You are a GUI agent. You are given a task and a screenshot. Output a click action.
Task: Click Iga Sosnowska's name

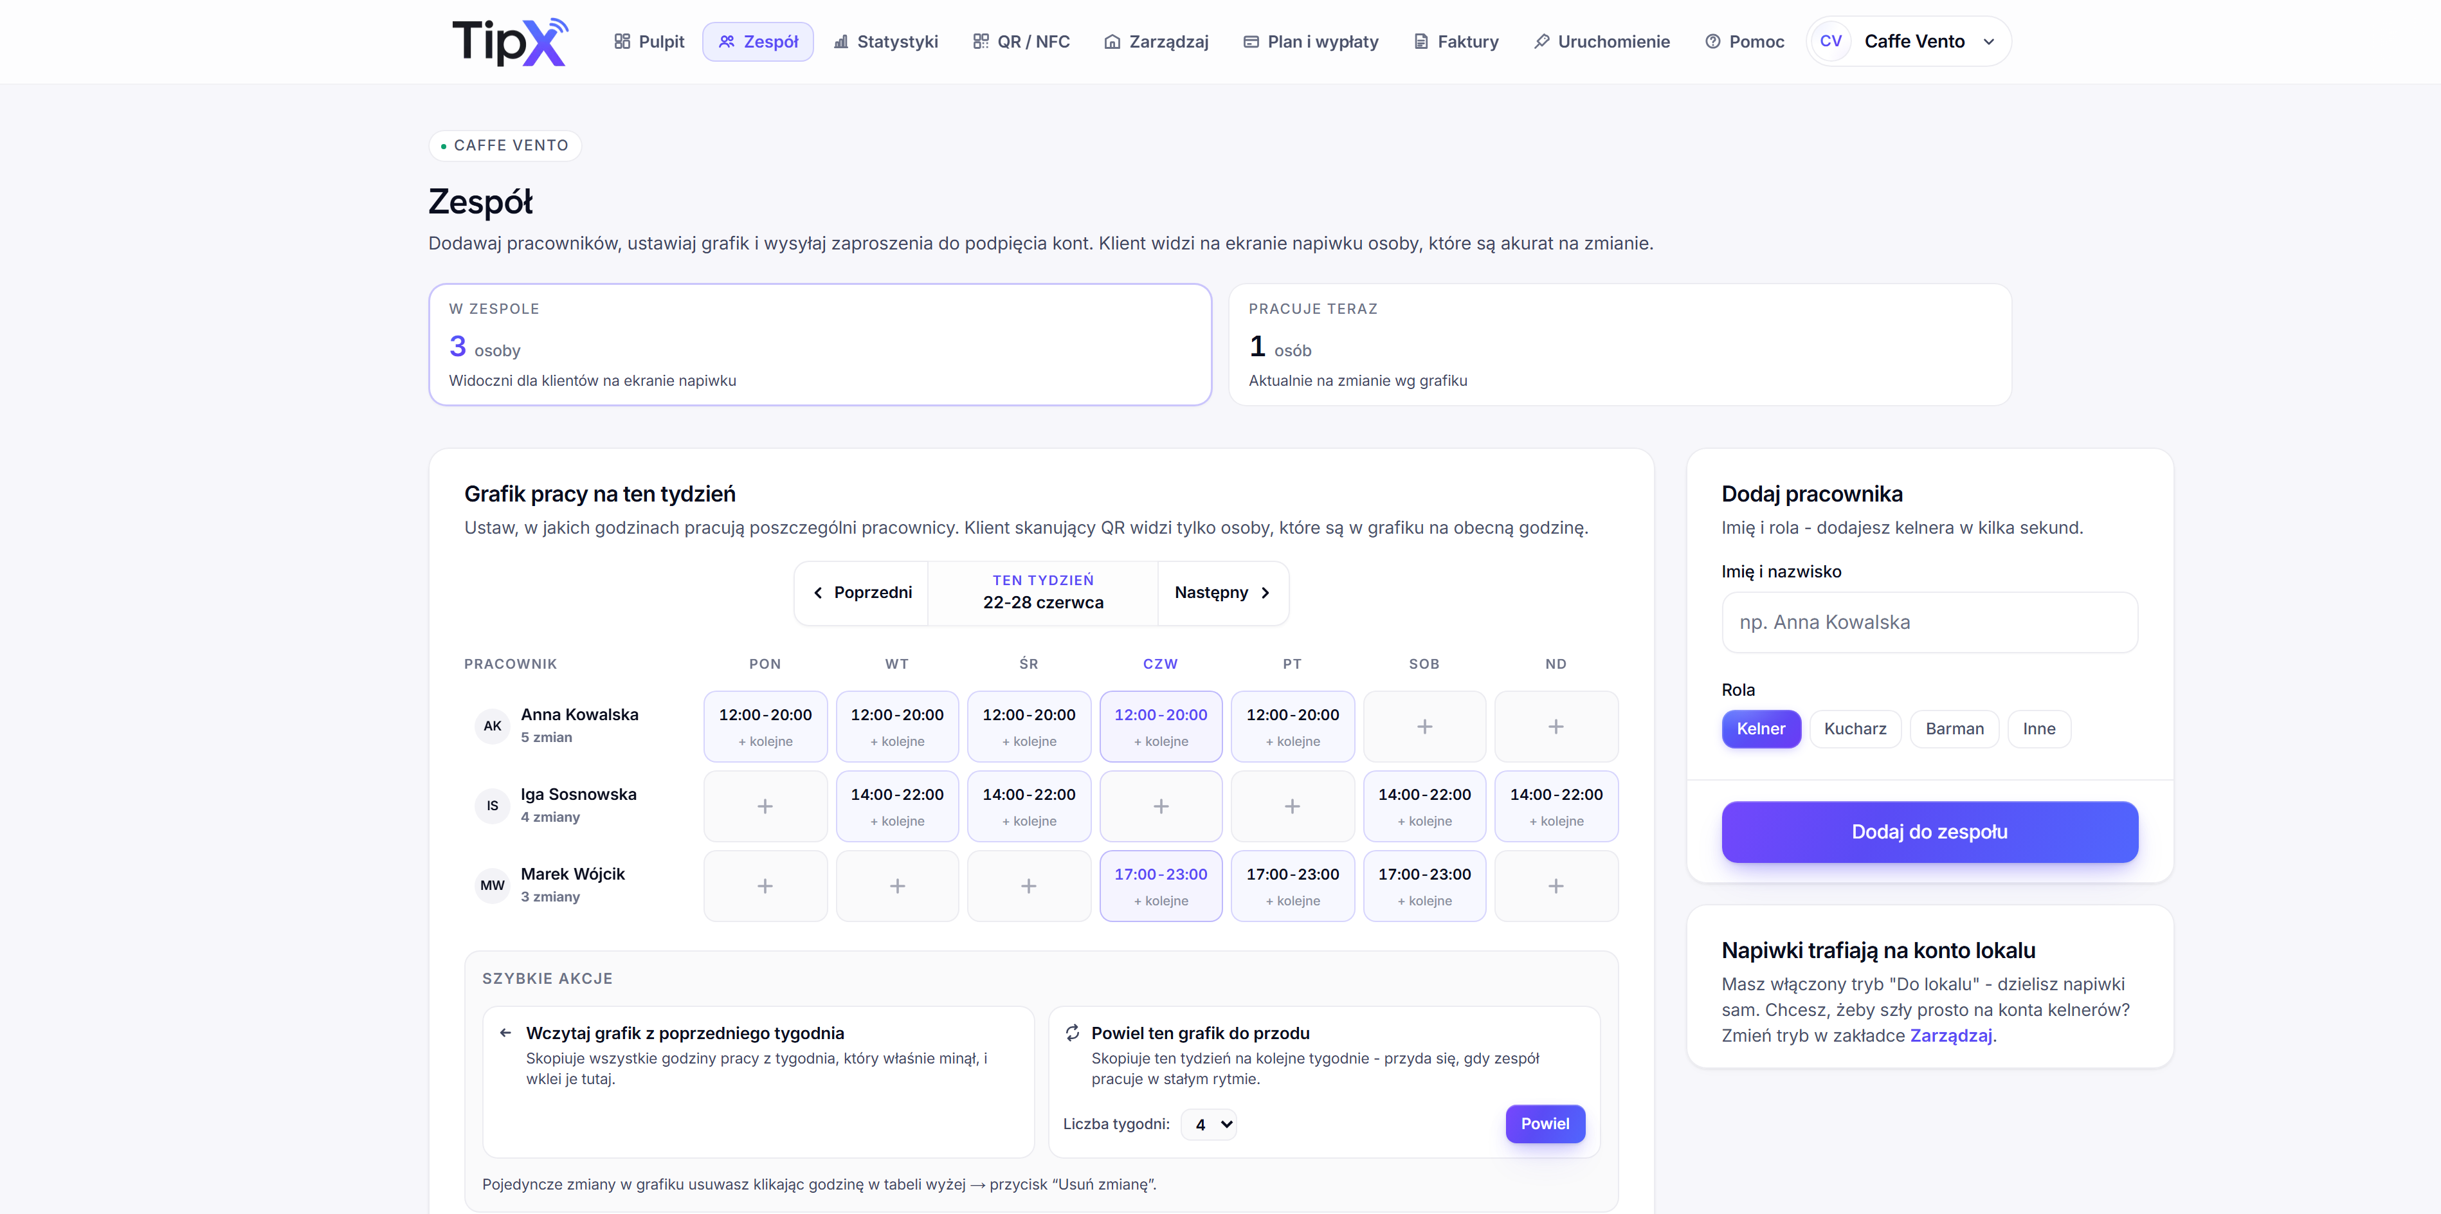click(579, 795)
